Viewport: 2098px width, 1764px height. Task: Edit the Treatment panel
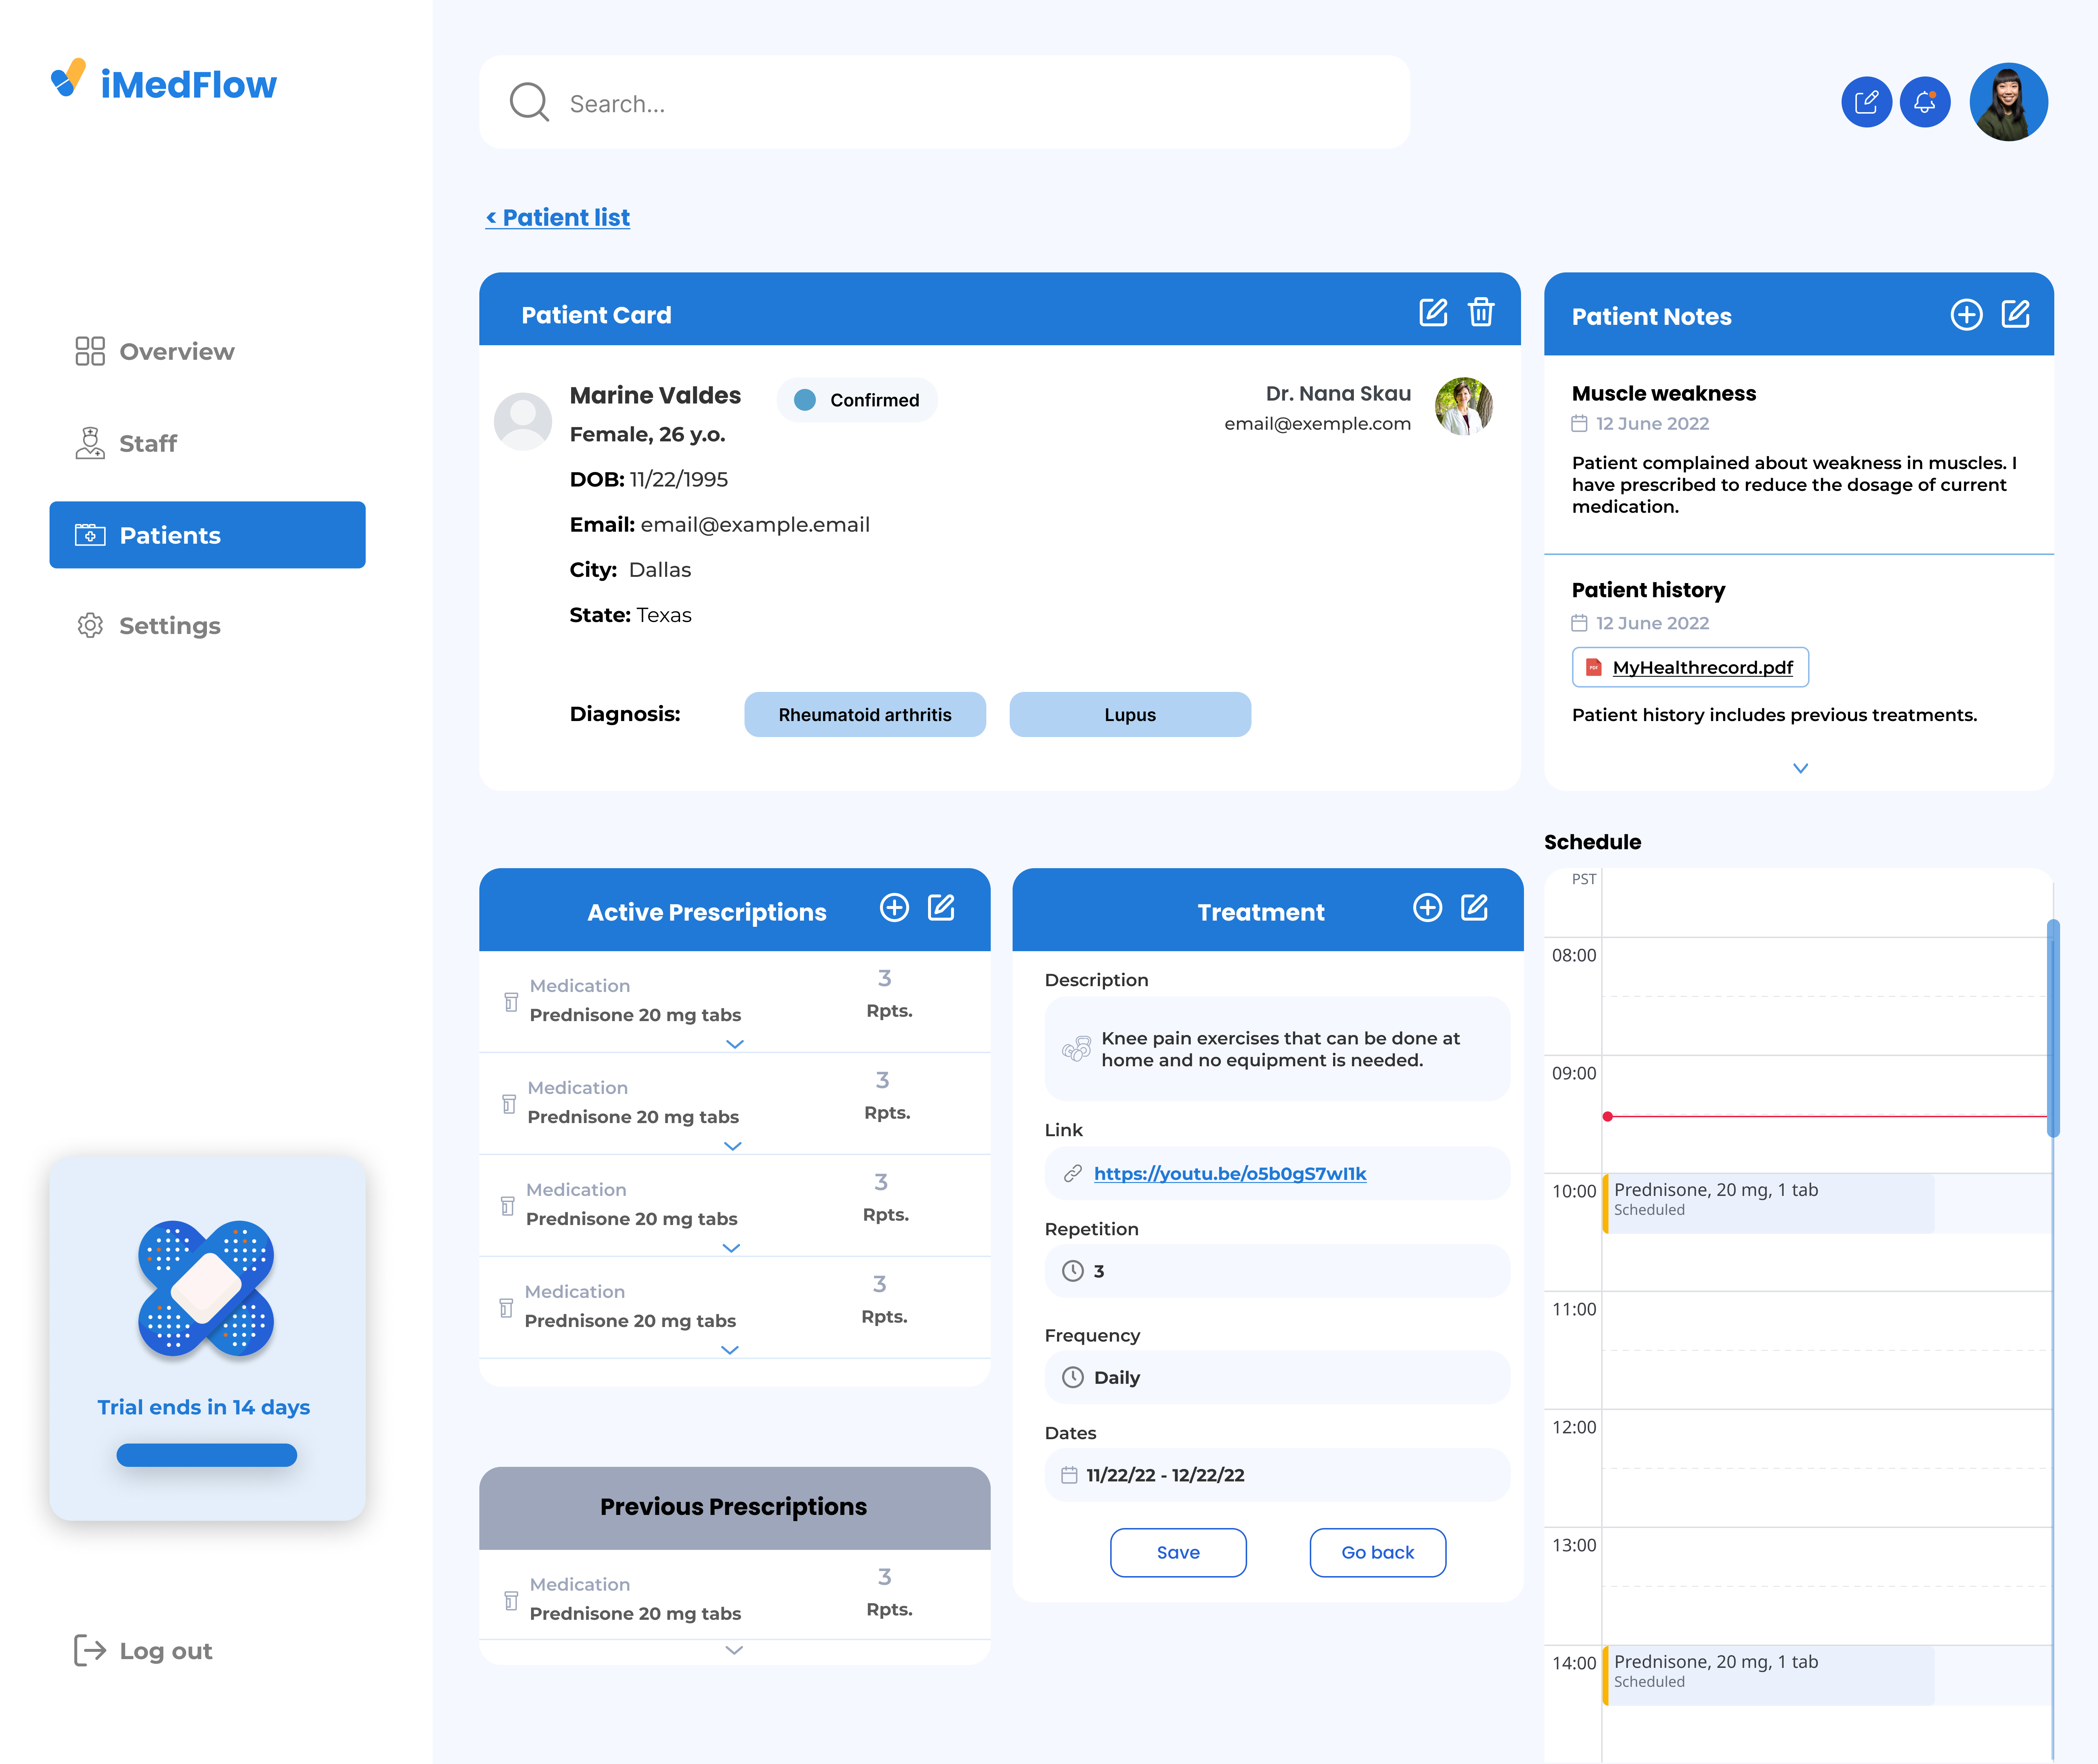[x=1474, y=908]
